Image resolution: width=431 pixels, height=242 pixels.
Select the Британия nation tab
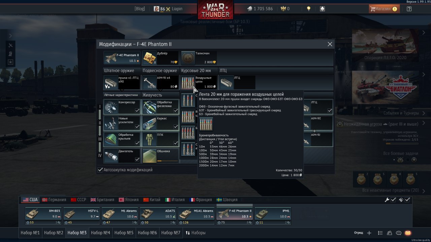(x=102, y=200)
